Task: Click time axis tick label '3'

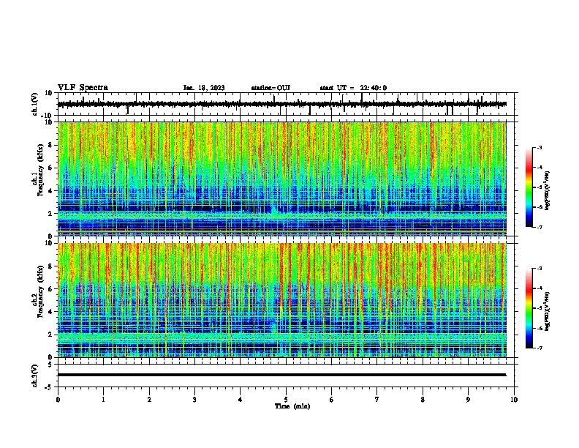Action: (x=194, y=400)
